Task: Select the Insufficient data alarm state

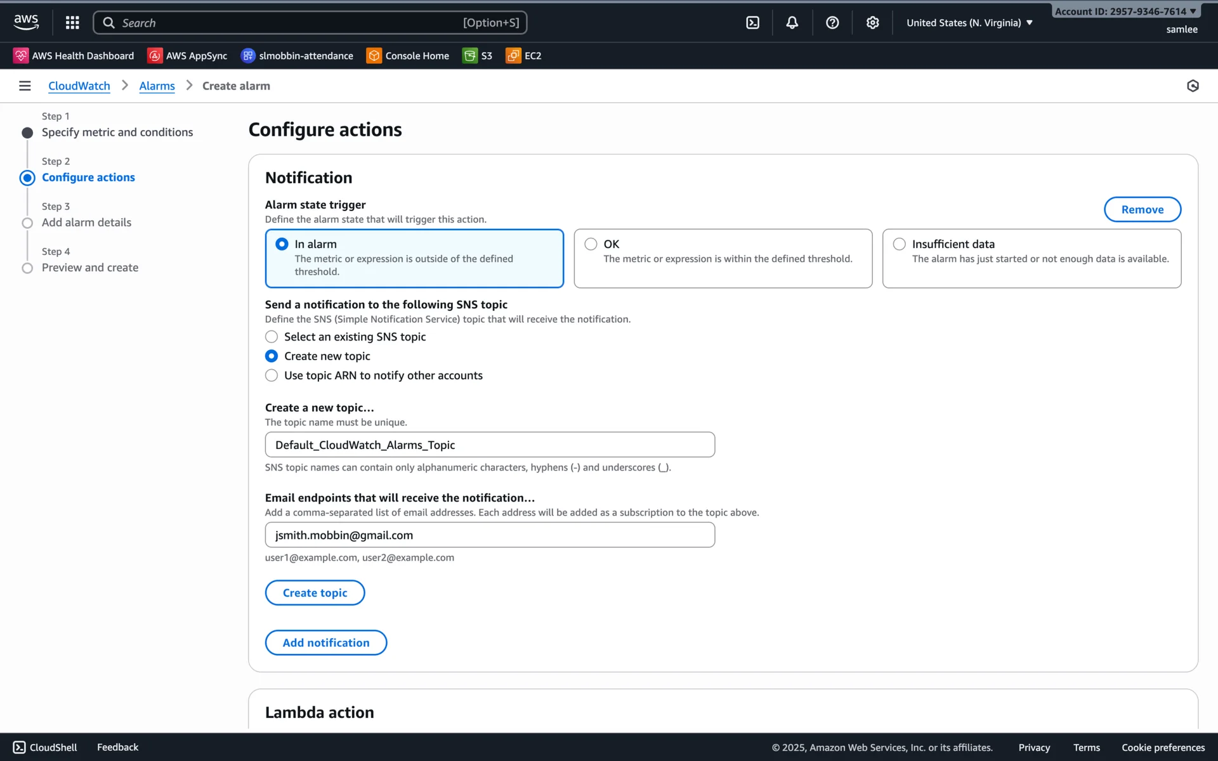Action: point(899,244)
